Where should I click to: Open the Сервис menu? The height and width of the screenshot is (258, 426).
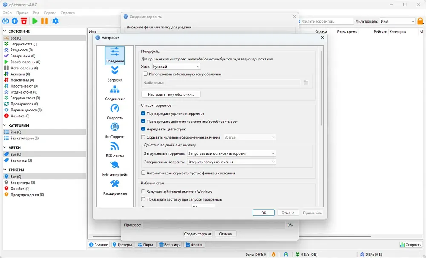coord(50,13)
